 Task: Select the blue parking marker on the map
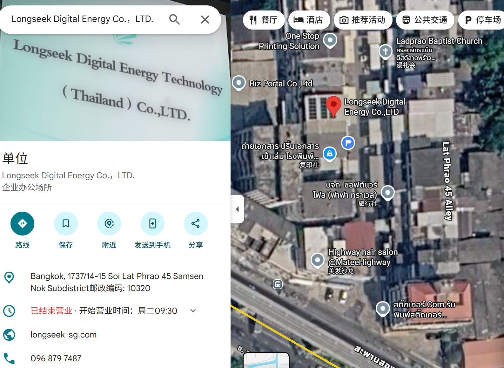tap(348, 143)
